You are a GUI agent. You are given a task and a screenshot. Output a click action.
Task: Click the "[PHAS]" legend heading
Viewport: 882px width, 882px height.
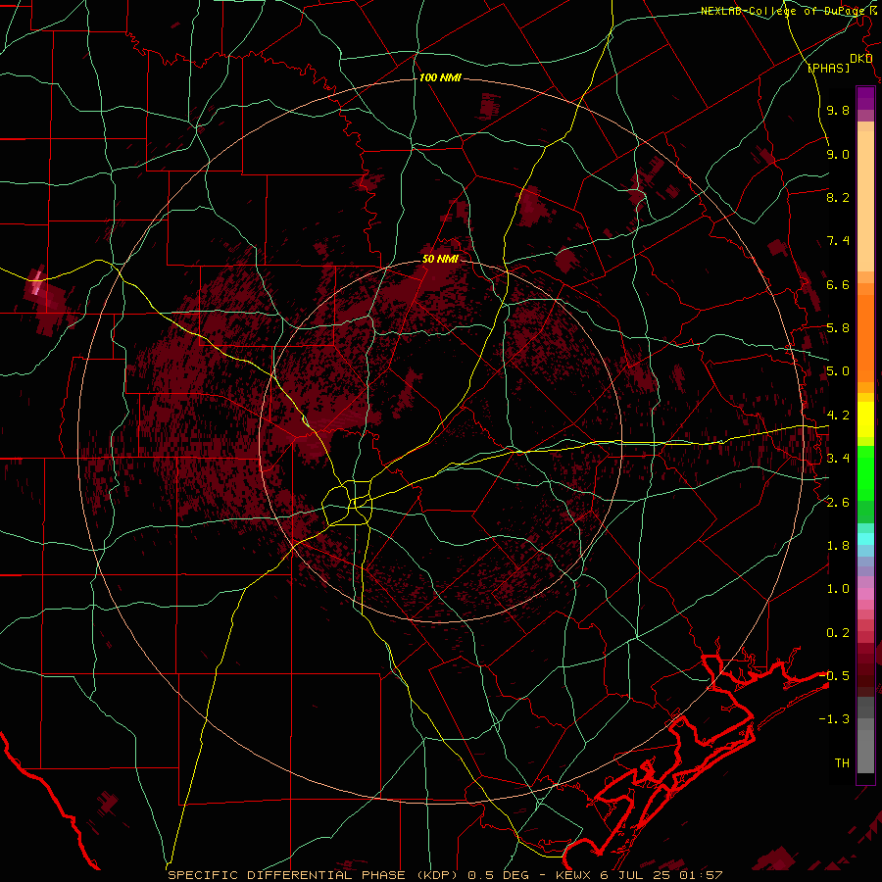point(828,68)
